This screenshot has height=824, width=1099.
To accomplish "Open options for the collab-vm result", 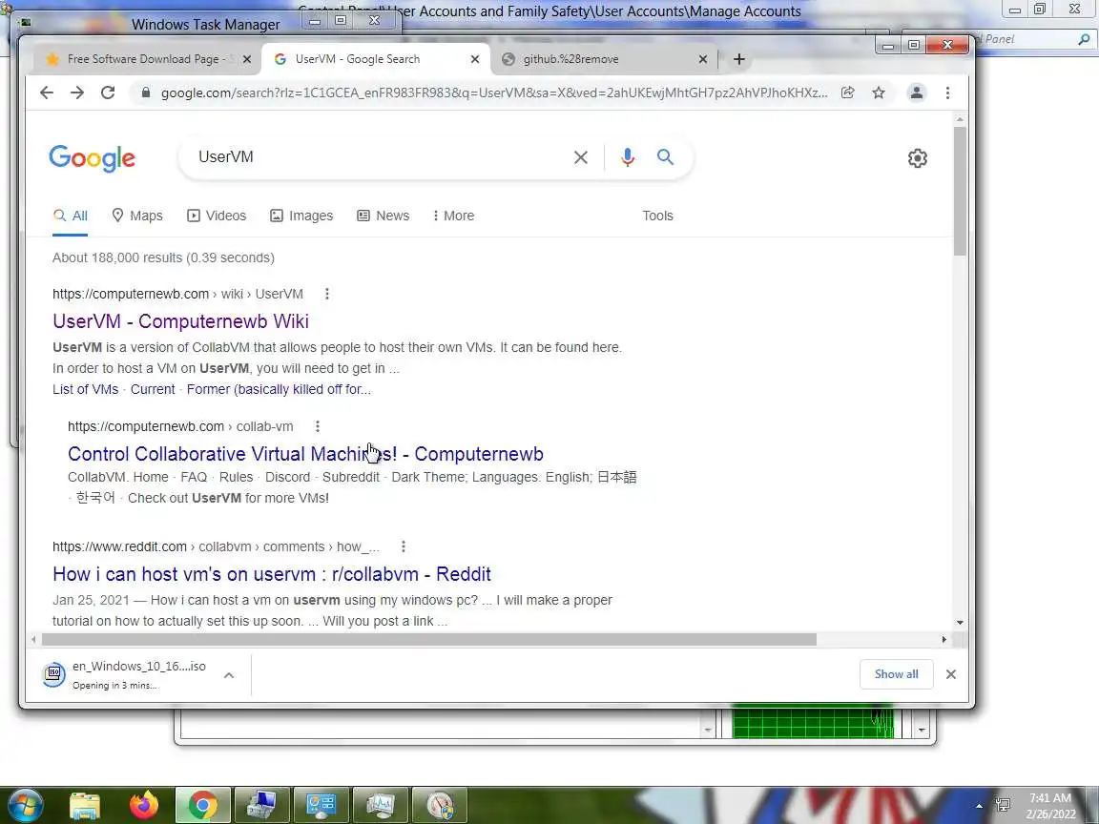I will pos(318,426).
